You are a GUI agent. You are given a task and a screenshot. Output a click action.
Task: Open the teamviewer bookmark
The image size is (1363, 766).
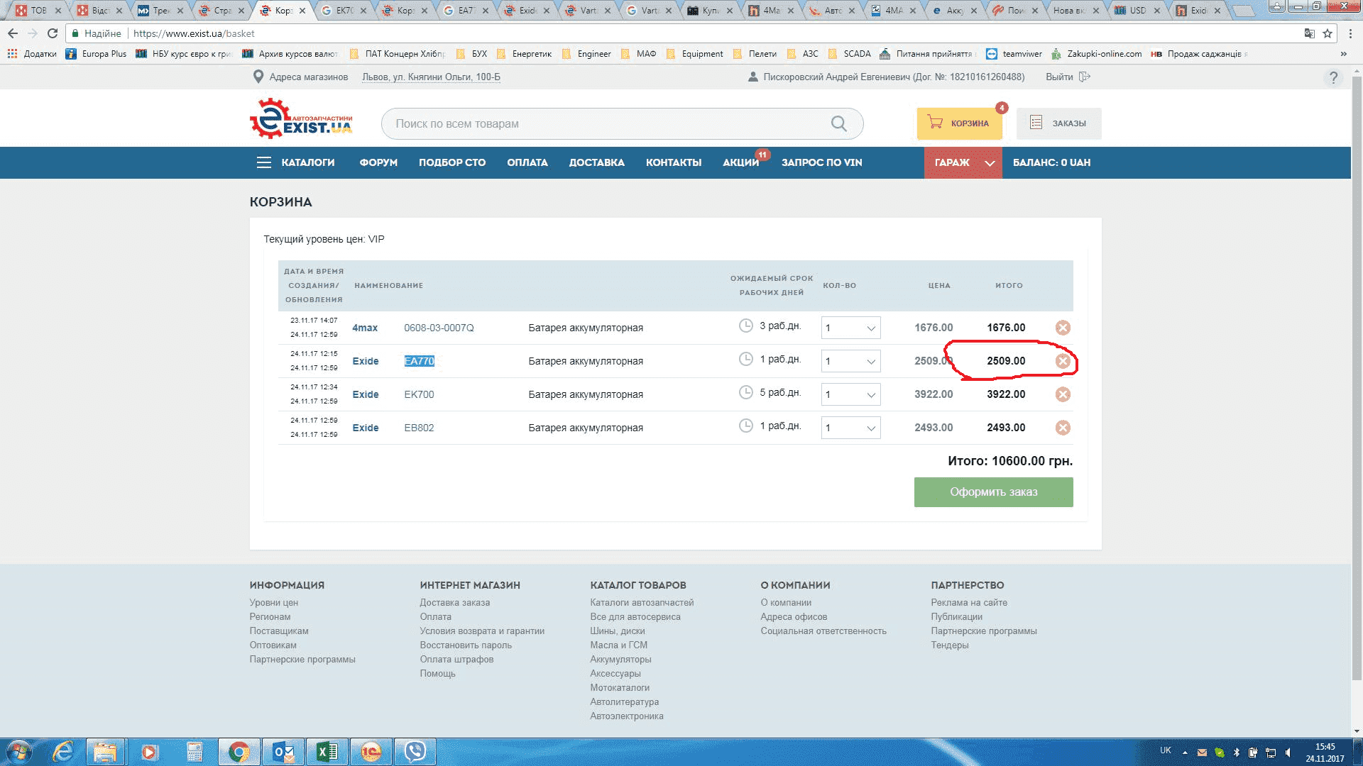tap(1014, 54)
